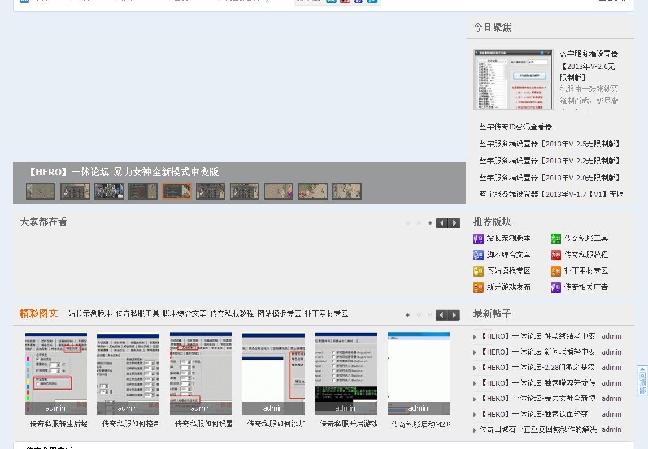Open 蓝宇服务端设置器 2013年V-2.2无限制版 link

tap(550, 161)
